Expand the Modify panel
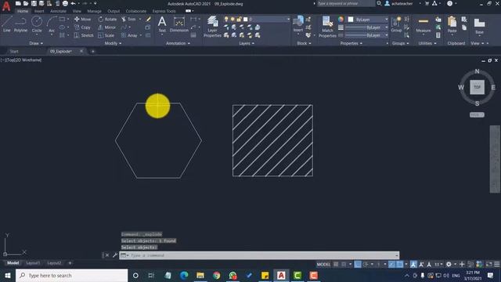Image resolution: width=501 pixels, height=282 pixels. pyautogui.click(x=113, y=43)
